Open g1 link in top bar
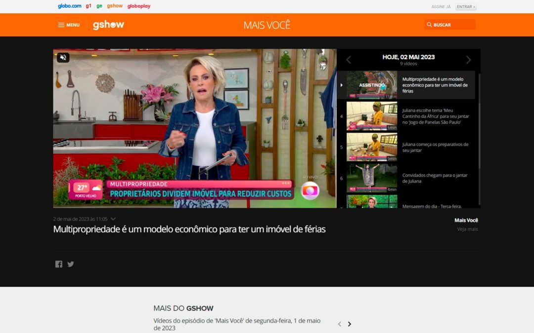 point(89,6)
